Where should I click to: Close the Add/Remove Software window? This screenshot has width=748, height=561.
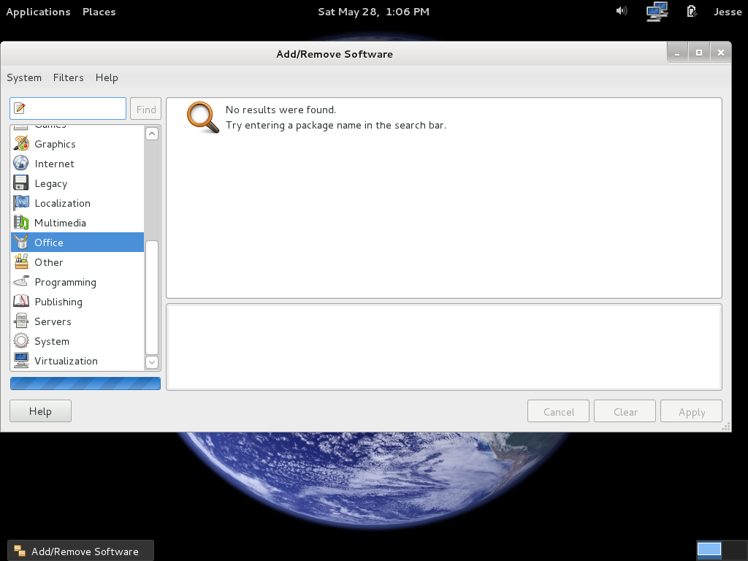(721, 53)
